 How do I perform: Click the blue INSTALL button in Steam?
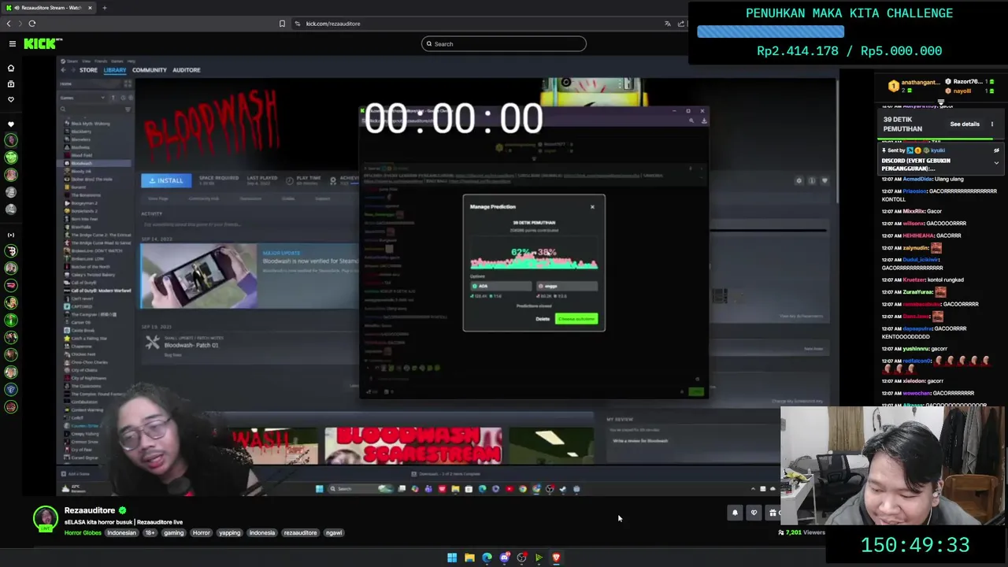pos(165,180)
